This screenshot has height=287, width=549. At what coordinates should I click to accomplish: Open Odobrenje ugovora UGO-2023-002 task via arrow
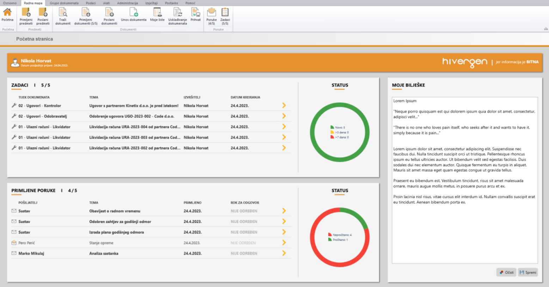(284, 116)
